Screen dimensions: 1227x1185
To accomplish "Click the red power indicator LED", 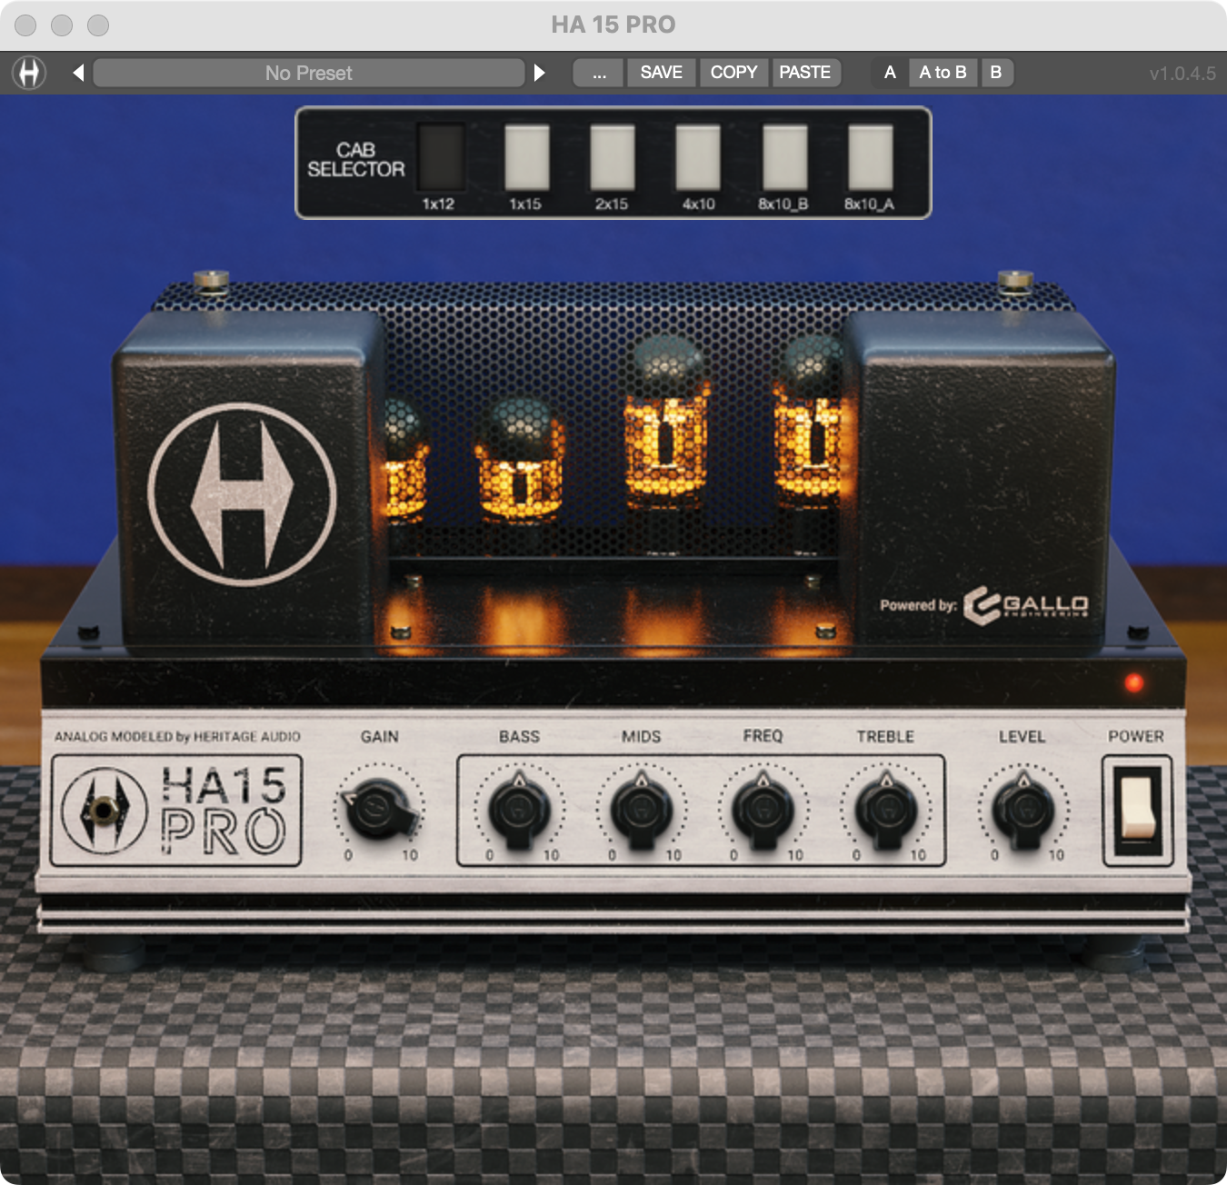I will [1133, 682].
